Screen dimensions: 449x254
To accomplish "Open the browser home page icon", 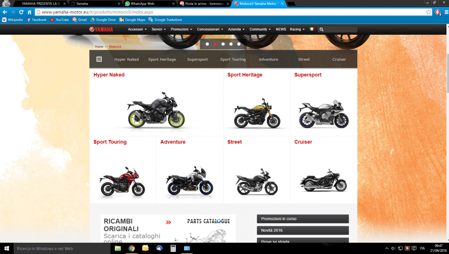I will (x=30, y=12).
